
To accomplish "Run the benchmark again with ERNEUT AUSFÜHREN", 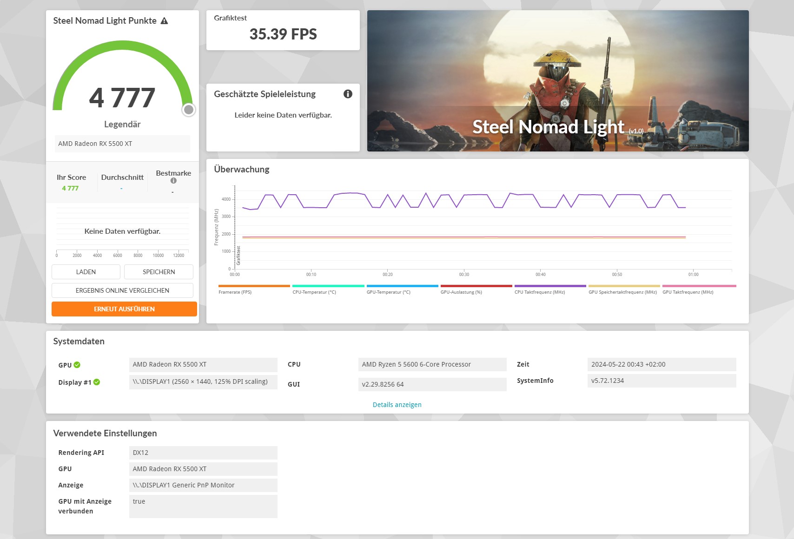I will tap(124, 309).
